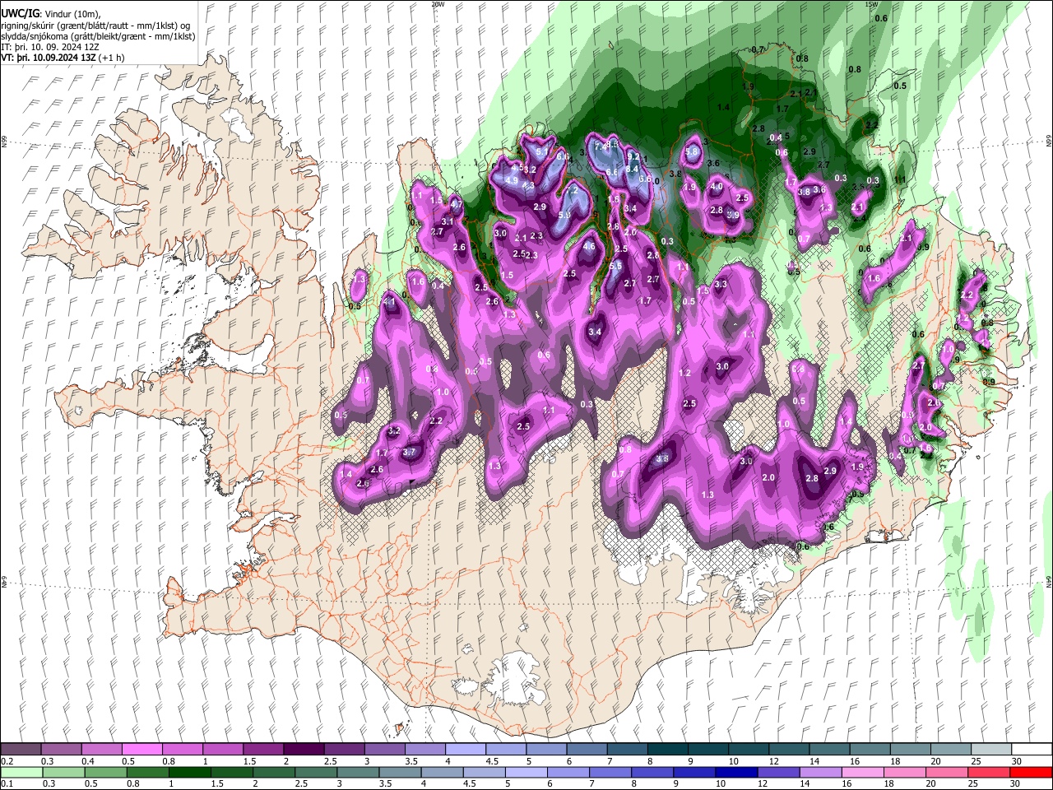Image resolution: width=1053 pixels, height=790 pixels.
Task: Click the 'slydda/snjókoma' description line
Action: click(98, 36)
